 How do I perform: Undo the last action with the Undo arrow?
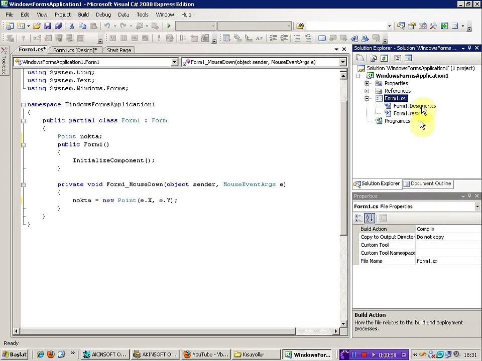click(x=107, y=26)
